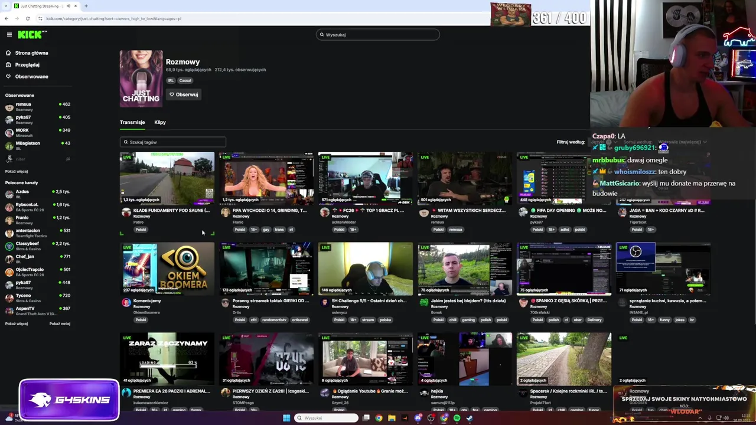Open OkiemBoomera channel avatar
Screen dimensions: 756x425
[x=126, y=303]
